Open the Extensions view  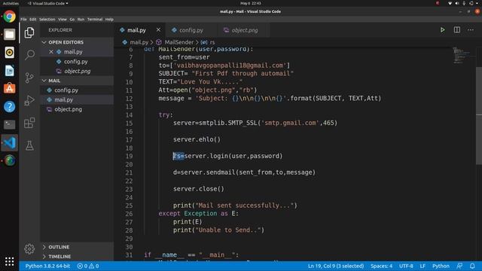click(x=29, y=123)
